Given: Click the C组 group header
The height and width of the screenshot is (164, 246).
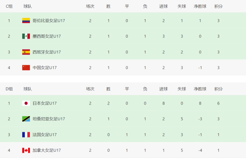Looking at the screenshot, I should [x=9, y=7].
